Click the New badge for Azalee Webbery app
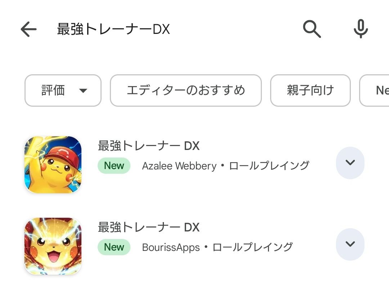389x283 pixels. (114, 166)
